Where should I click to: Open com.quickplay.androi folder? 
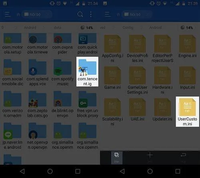[88, 44]
